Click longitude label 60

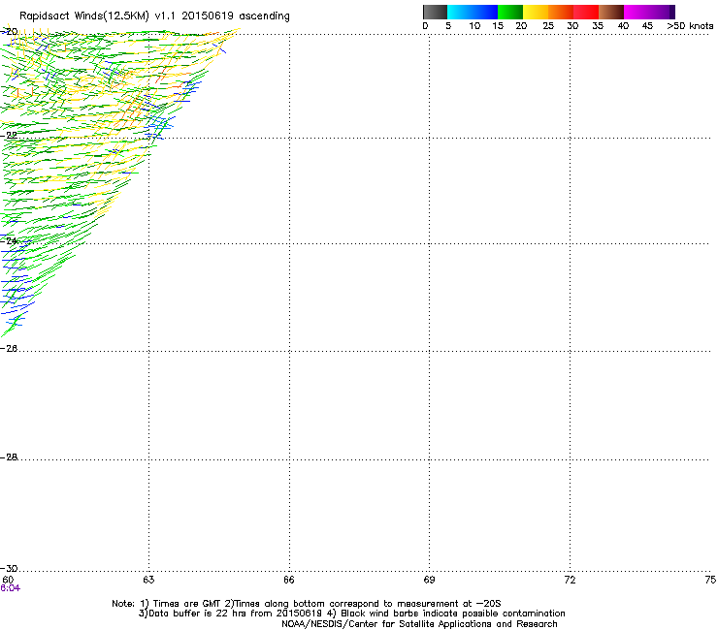click(8, 580)
